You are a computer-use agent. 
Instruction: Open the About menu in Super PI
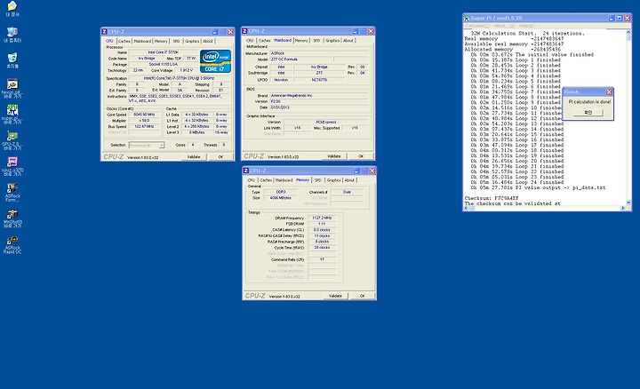tap(505, 26)
